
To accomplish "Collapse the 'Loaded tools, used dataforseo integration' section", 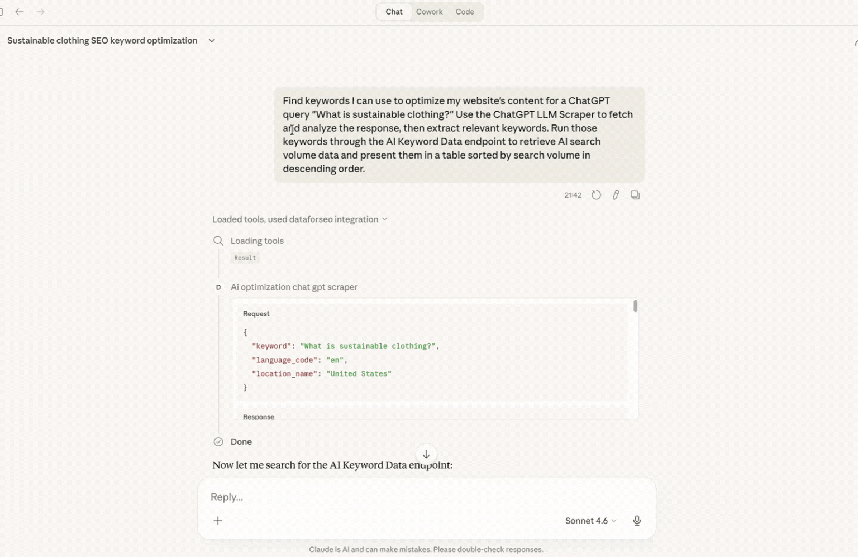I will tap(299, 219).
